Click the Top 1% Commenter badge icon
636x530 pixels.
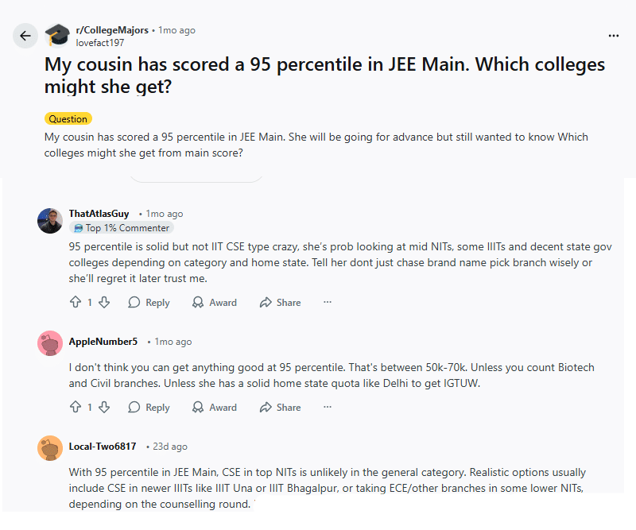click(x=77, y=227)
